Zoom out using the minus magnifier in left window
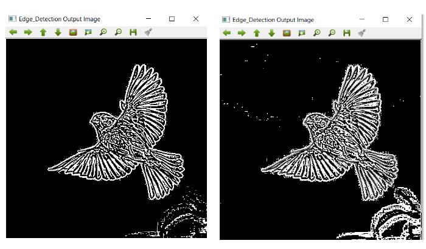 (118, 32)
